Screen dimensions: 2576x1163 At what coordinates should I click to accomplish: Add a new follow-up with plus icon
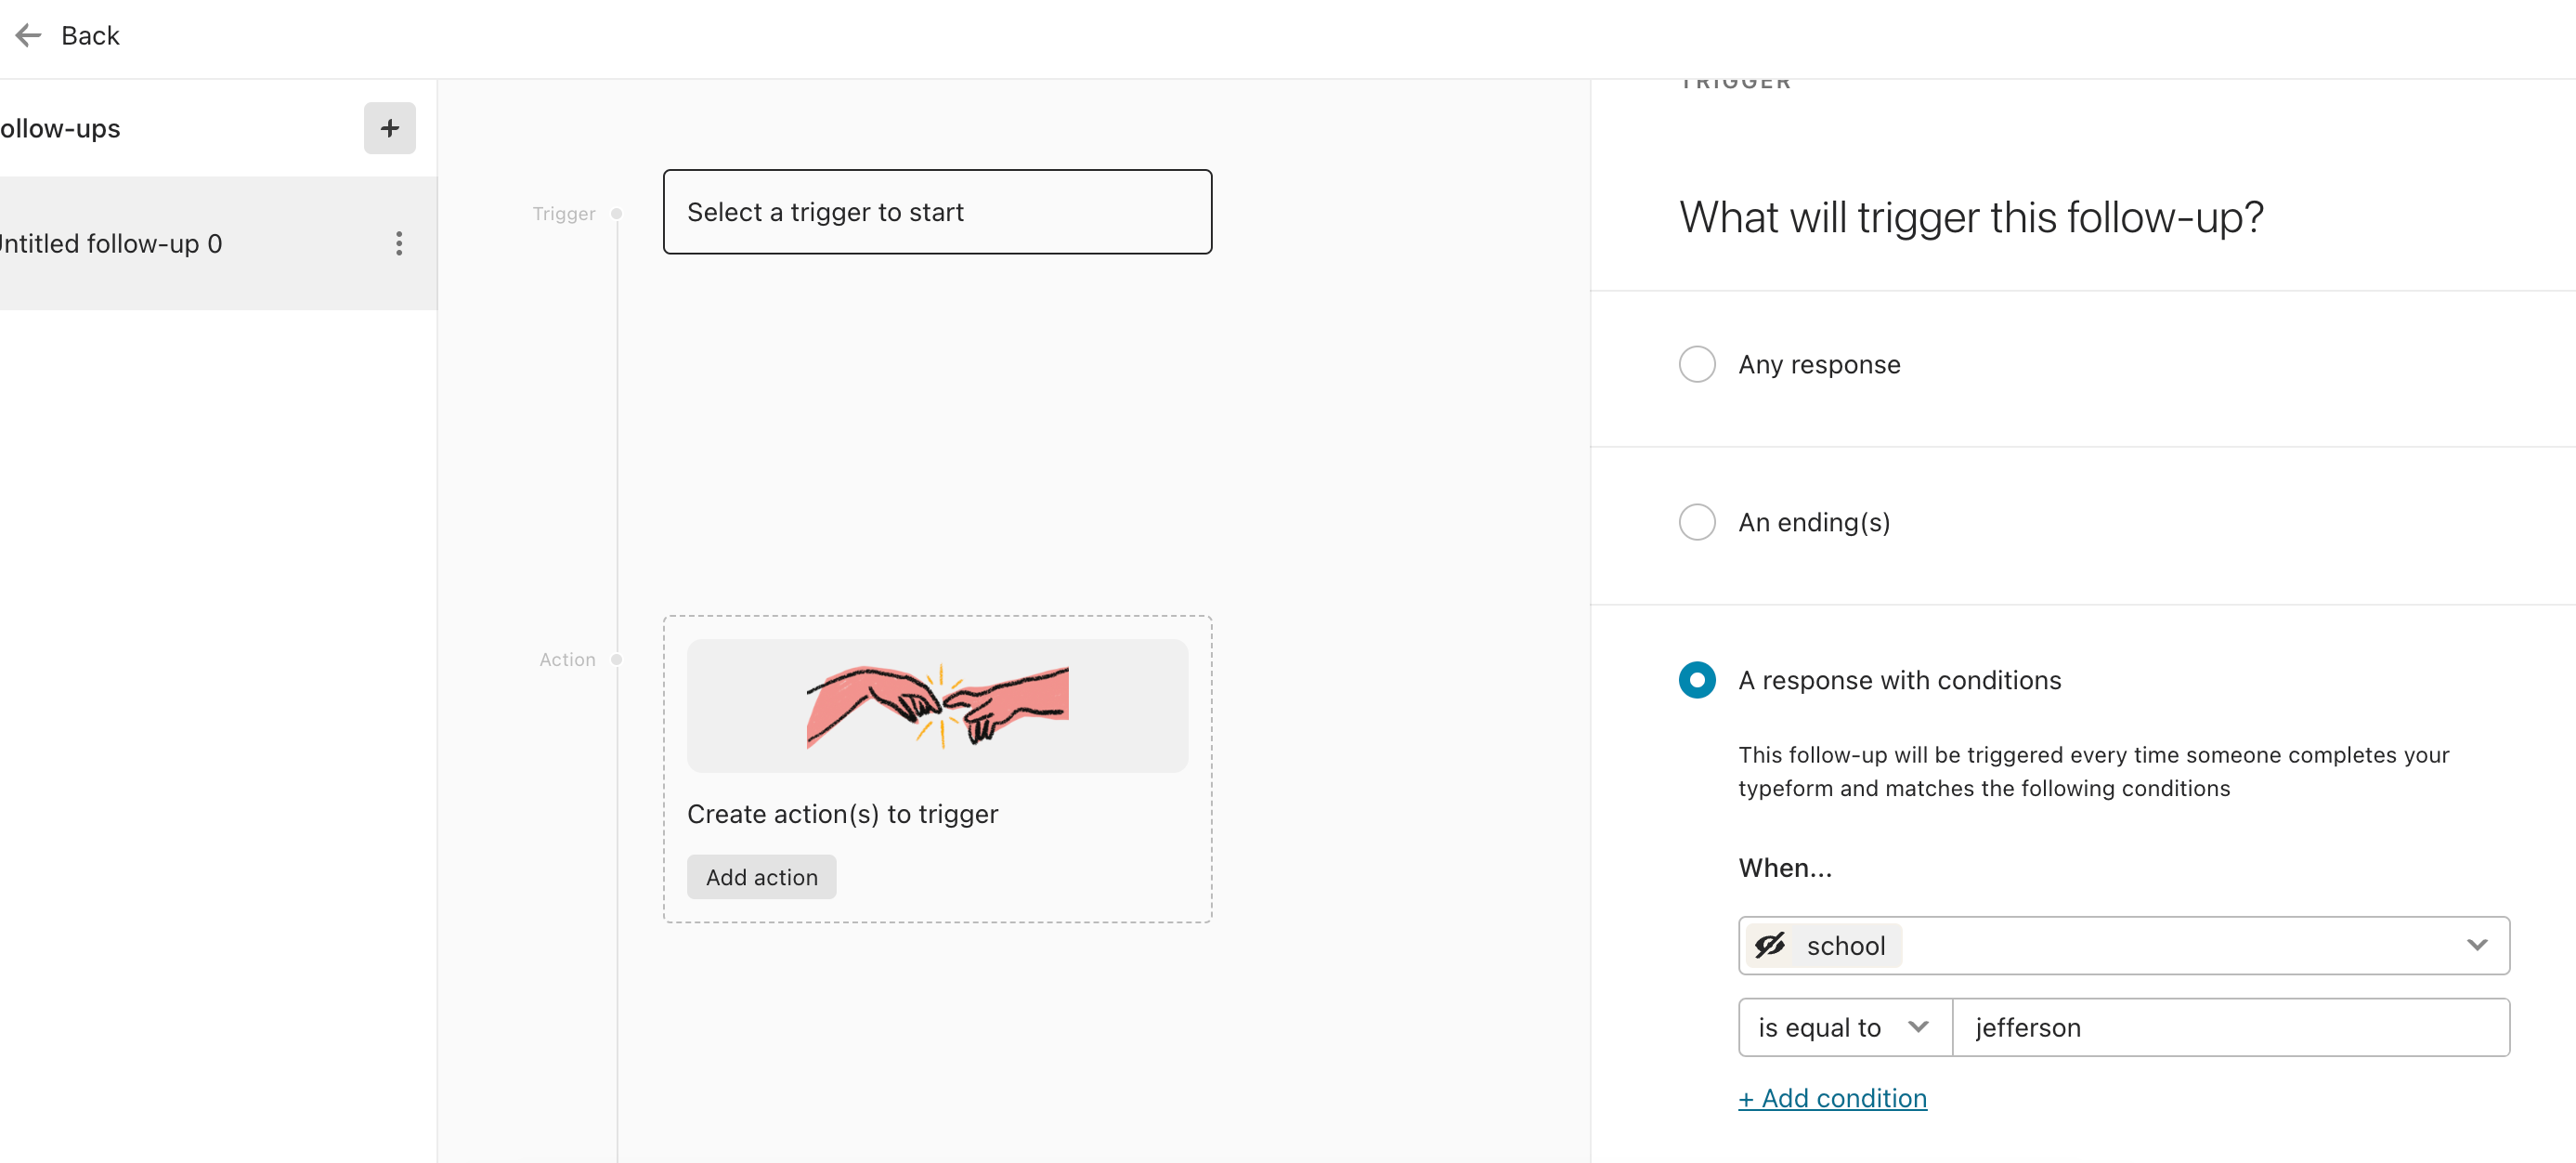click(x=389, y=128)
